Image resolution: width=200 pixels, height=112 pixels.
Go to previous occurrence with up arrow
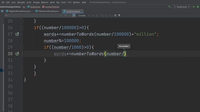click(x=89, y=16)
